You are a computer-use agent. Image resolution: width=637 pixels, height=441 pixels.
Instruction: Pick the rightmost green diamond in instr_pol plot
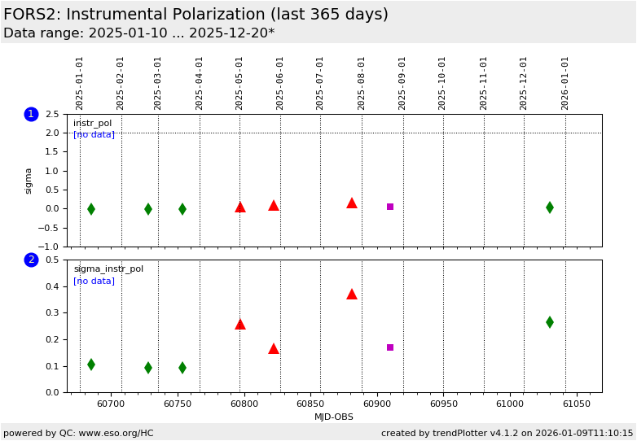click(x=550, y=207)
